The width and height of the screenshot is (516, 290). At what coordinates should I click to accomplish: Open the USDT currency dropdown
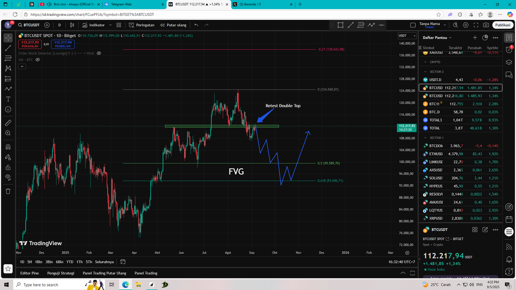click(407, 36)
